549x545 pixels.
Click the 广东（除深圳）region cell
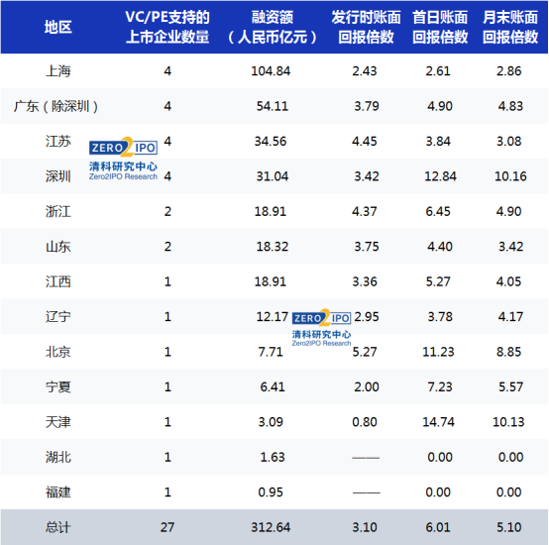click(56, 106)
